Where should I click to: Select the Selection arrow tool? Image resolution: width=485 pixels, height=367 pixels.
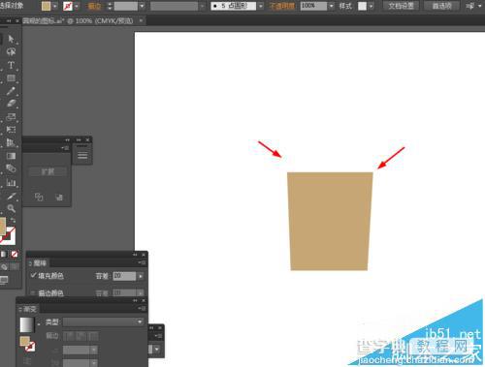[x=11, y=39]
